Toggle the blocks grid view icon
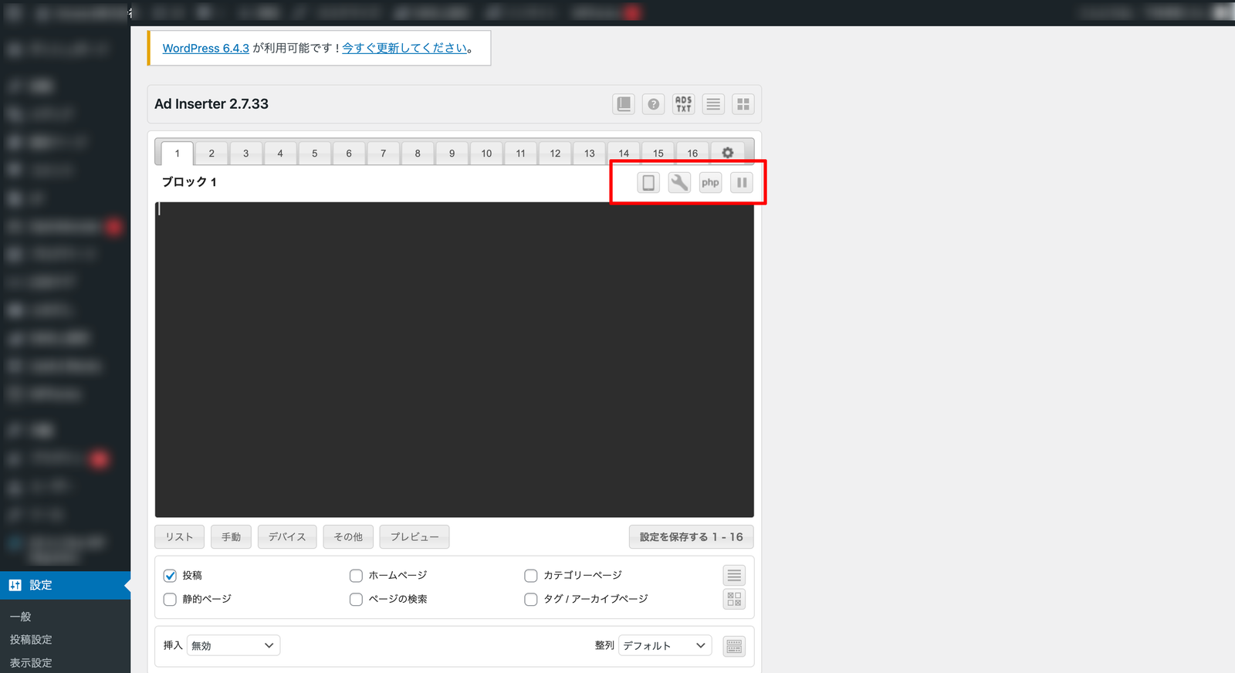1235x673 pixels. tap(743, 104)
